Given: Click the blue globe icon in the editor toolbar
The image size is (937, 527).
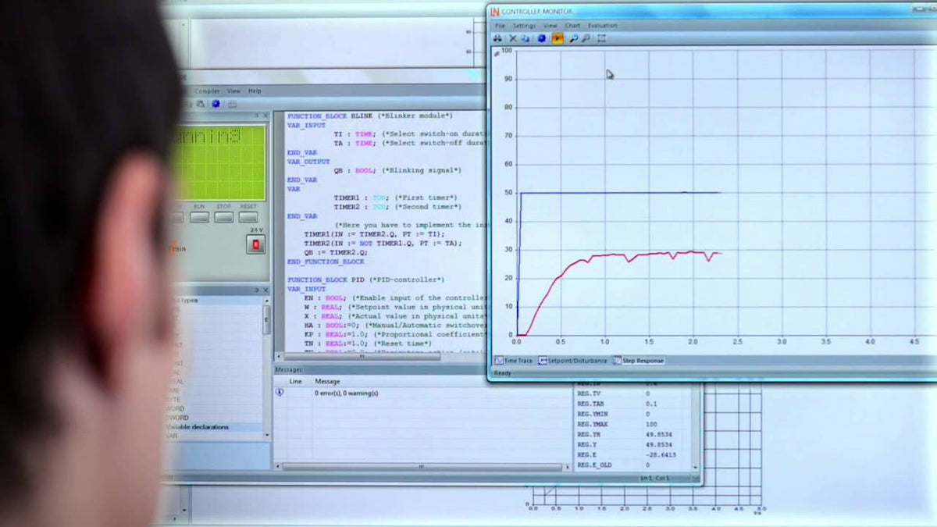Looking at the screenshot, I should click(216, 104).
